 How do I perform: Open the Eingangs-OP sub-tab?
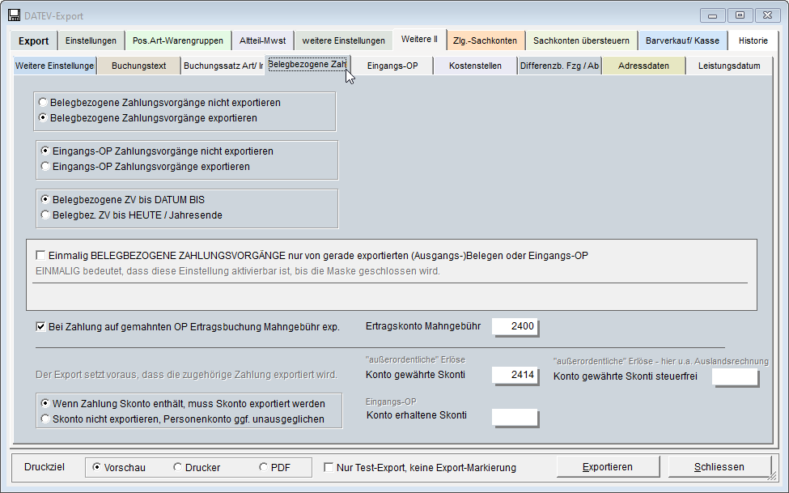click(392, 66)
